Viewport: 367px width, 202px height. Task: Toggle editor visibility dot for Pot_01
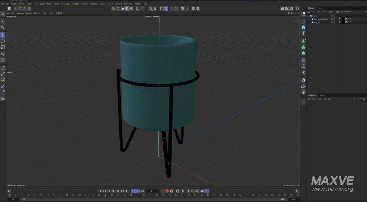click(x=334, y=22)
